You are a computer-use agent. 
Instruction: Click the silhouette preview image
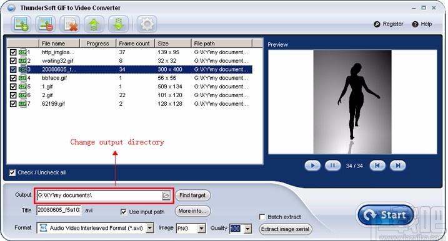pyautogui.click(x=352, y=102)
